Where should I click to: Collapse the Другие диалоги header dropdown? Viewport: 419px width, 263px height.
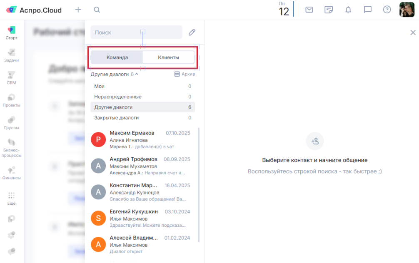click(115, 74)
